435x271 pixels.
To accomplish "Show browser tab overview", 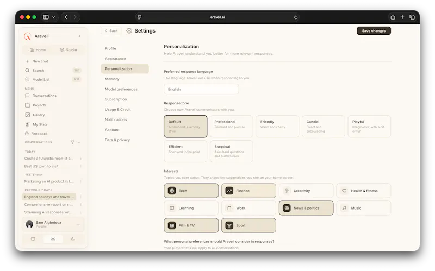I will (412, 17).
